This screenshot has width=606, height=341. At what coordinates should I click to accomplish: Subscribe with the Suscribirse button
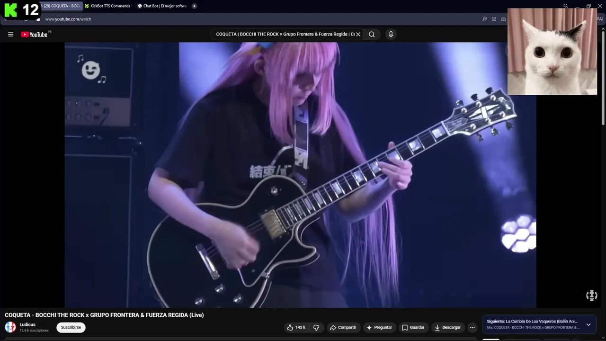click(71, 327)
